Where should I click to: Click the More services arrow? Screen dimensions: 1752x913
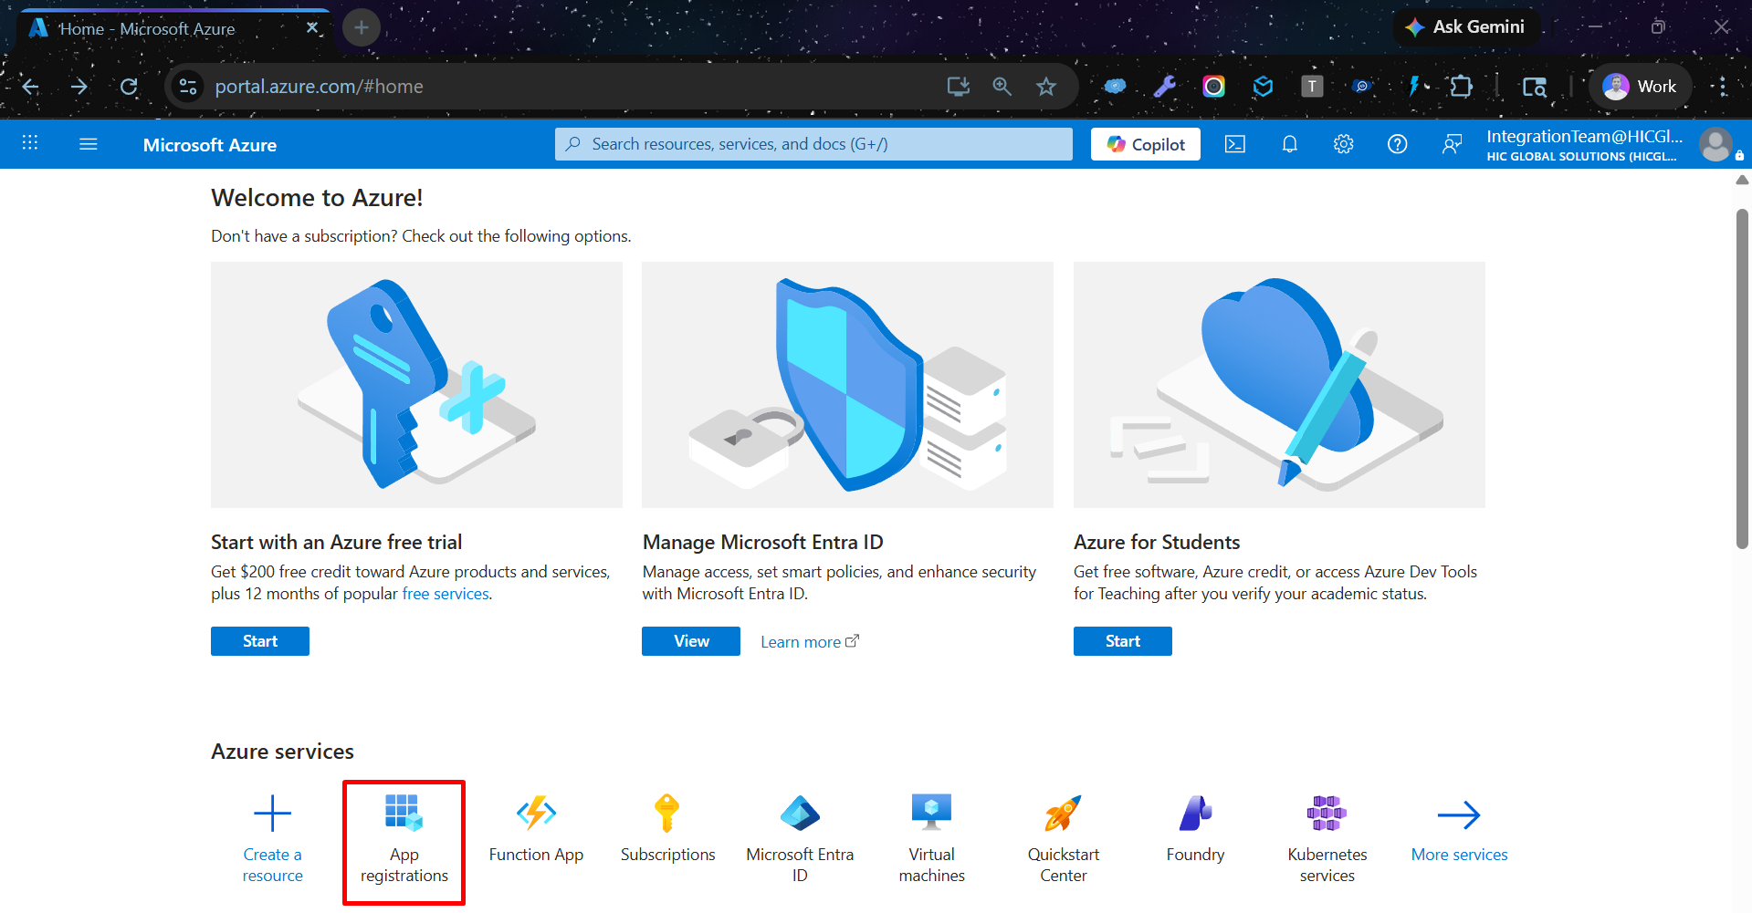[1459, 814]
